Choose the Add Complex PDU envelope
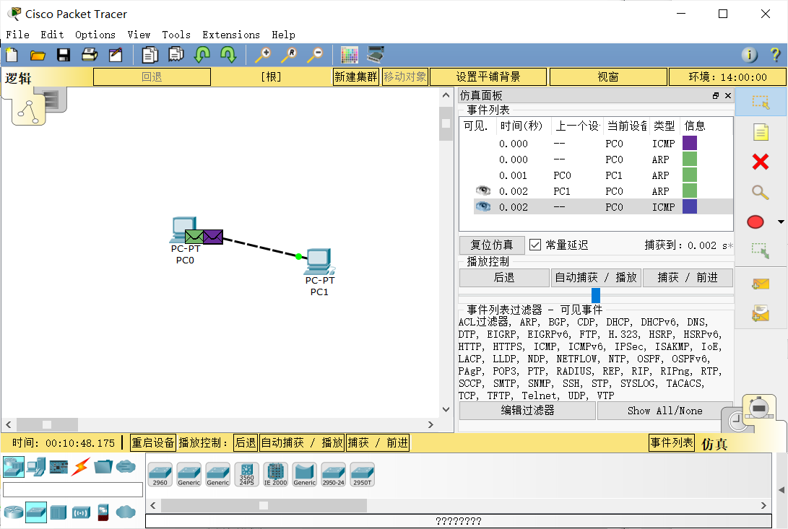This screenshot has height=529, width=788. point(761,313)
